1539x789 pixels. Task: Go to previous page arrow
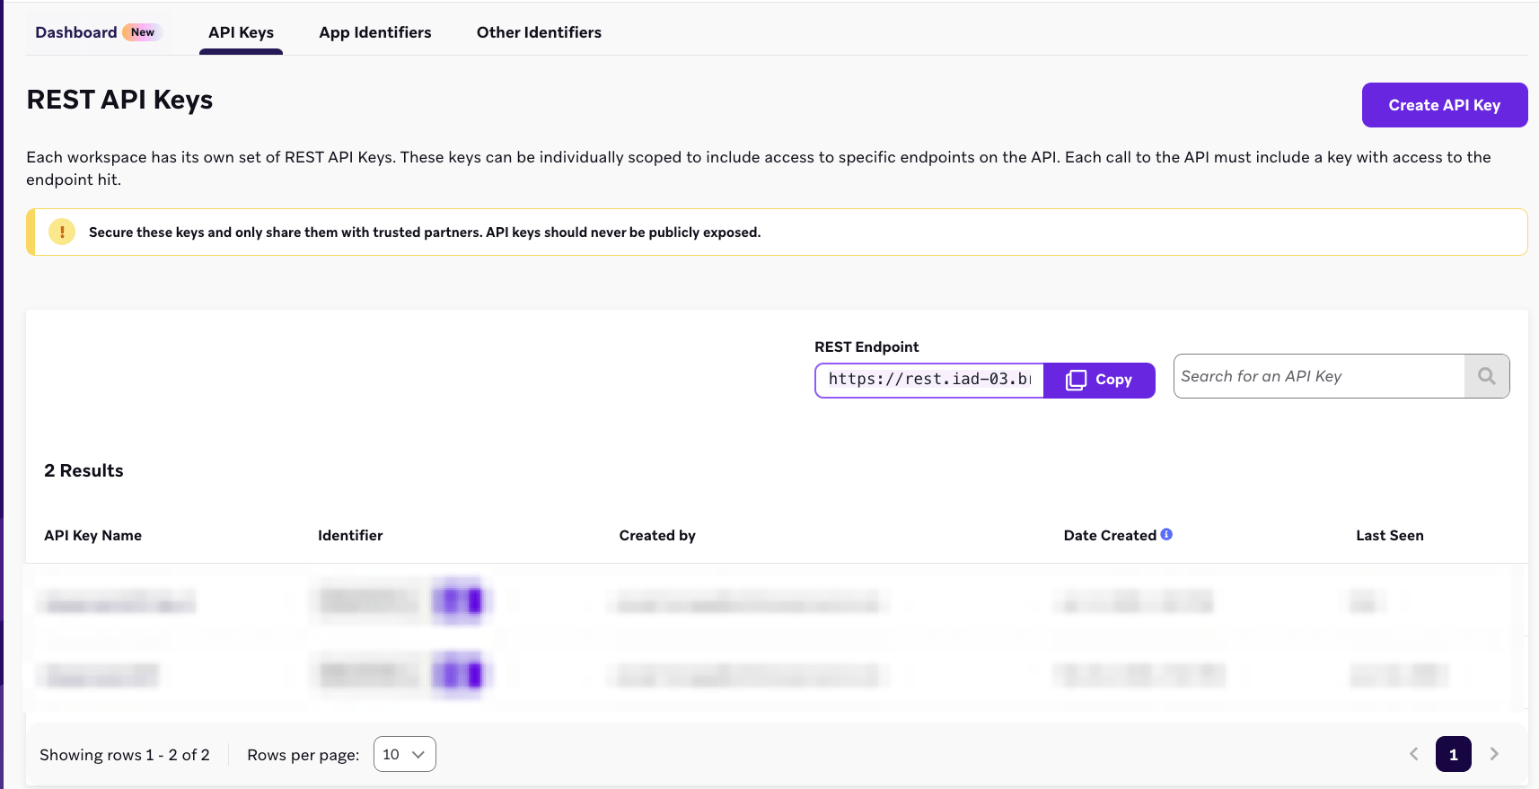tap(1414, 754)
